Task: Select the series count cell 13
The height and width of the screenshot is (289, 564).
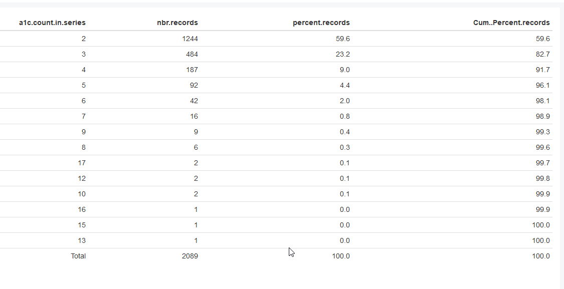Action: click(x=82, y=240)
